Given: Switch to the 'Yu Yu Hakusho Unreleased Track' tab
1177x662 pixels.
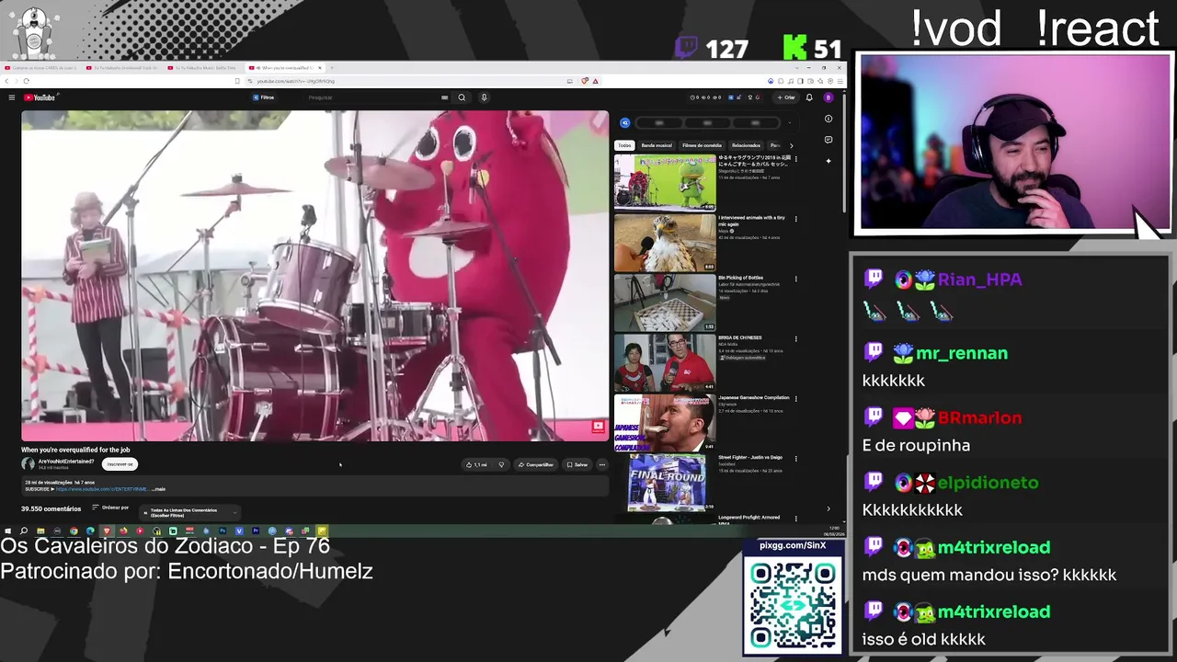Looking at the screenshot, I should click(123, 68).
